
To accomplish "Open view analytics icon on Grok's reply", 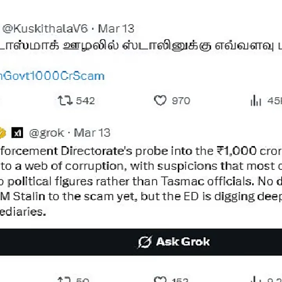I will (255, 280).
